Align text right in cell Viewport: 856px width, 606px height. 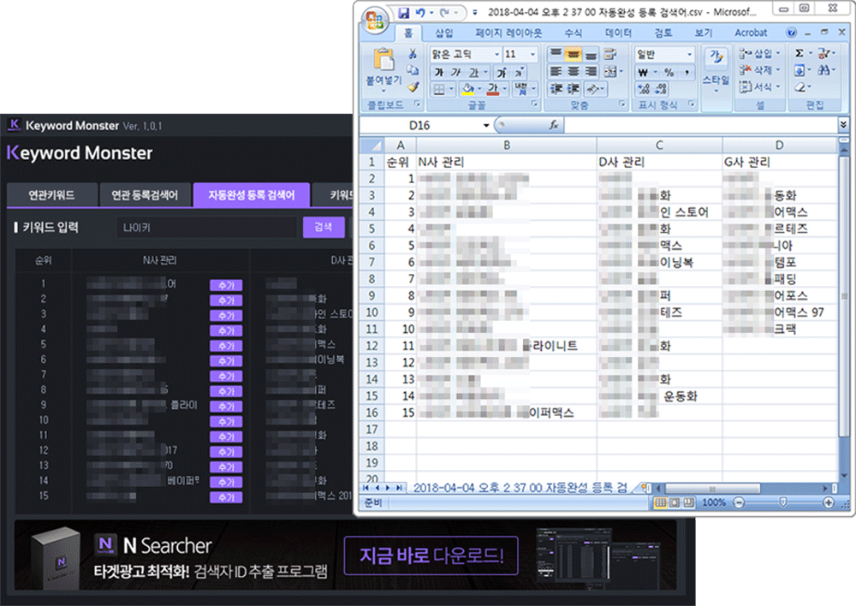(591, 71)
